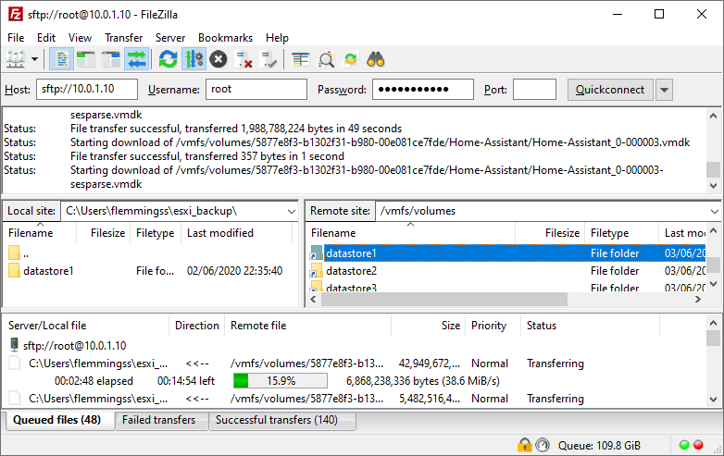Screen dimensions: 724x456
Task: Click the Username input field
Action: pos(256,89)
